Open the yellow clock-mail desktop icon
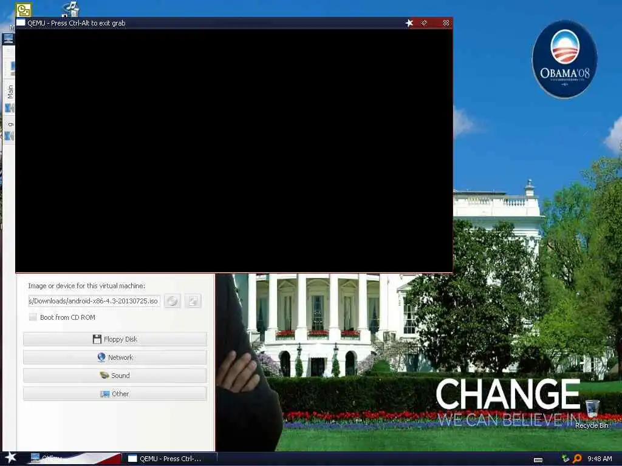The width and height of the screenshot is (622, 466). (x=24, y=10)
